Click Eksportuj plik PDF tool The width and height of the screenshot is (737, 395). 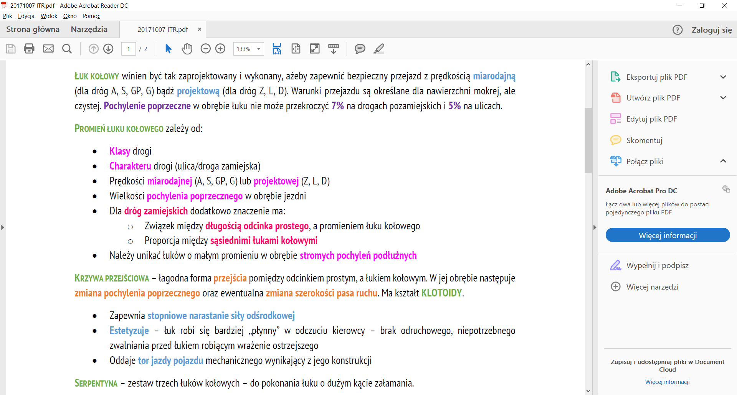click(657, 77)
